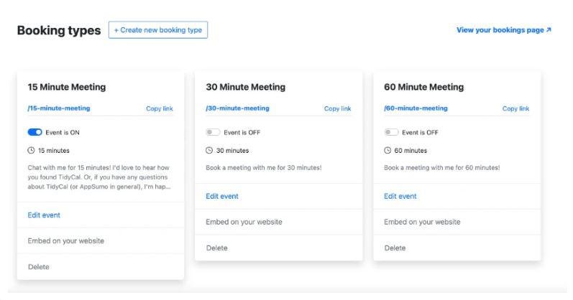The width and height of the screenshot is (573, 300).
Task: Click Create new booking type button
Action: click(158, 30)
